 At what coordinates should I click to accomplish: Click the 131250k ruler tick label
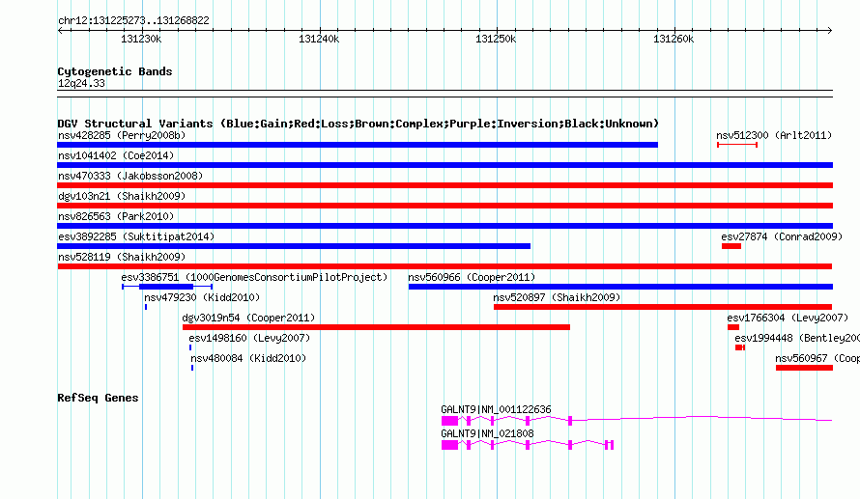496,39
